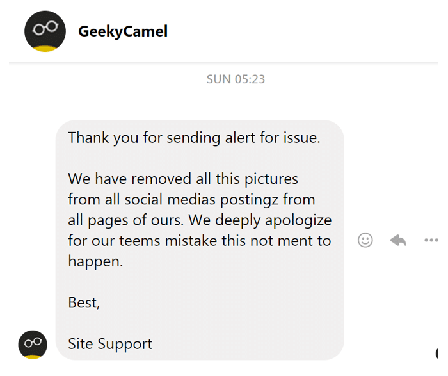The image size is (448, 376).
Task: Click the small sender avatar beside message
Action: tap(33, 345)
